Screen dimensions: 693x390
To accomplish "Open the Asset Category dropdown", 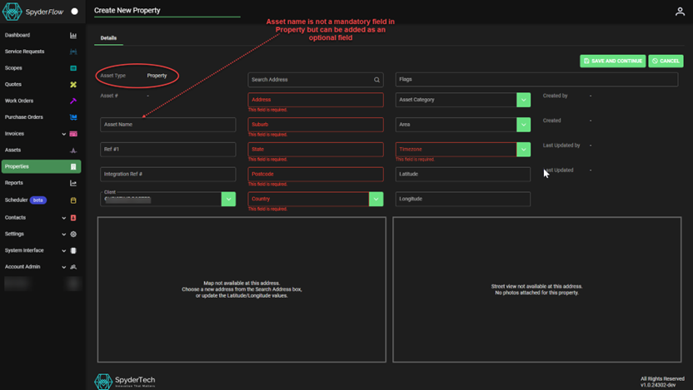I will [523, 100].
